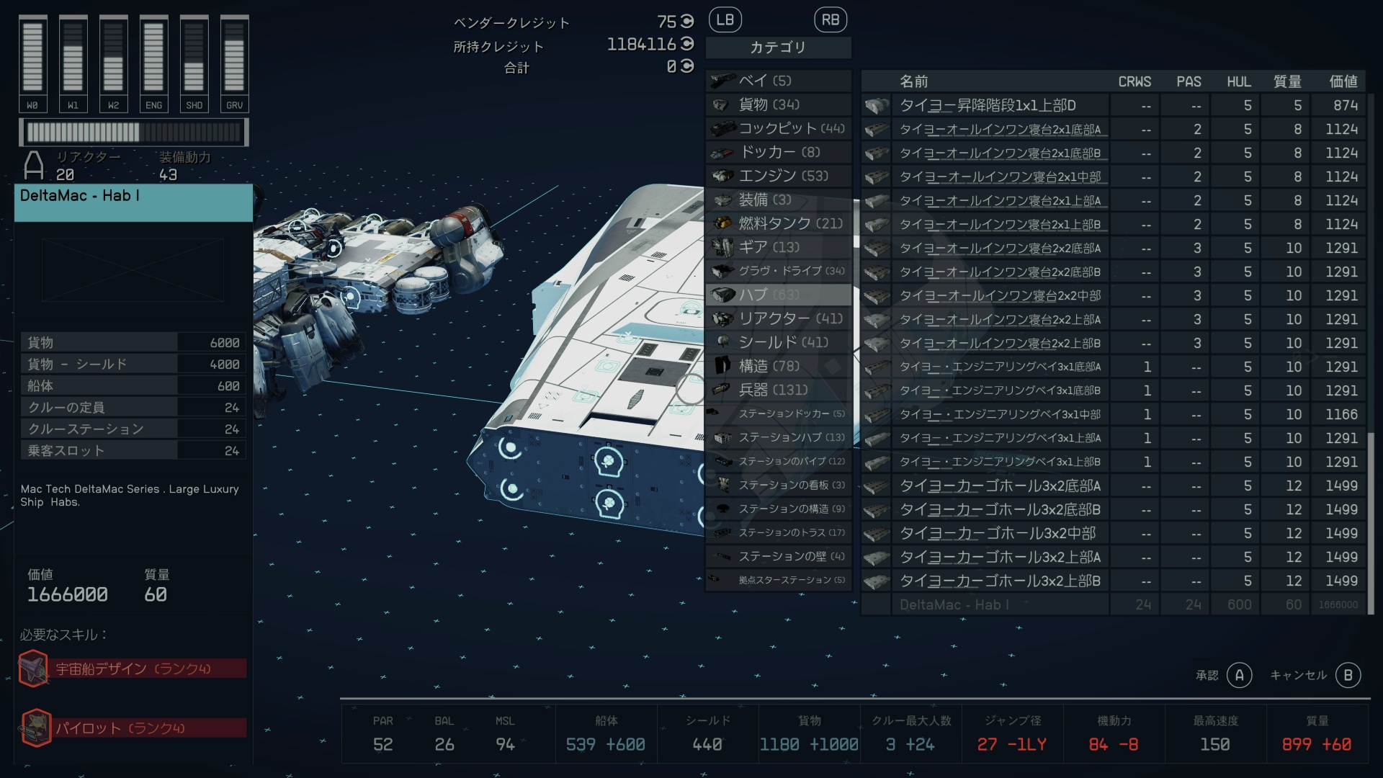Sort the list by 価値 column header
The width and height of the screenshot is (1383, 778).
tap(1343, 81)
